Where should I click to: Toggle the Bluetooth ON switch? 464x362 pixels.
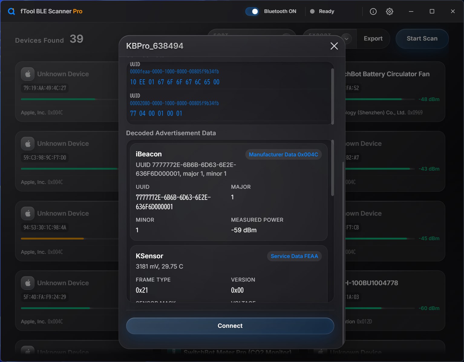[x=252, y=11]
